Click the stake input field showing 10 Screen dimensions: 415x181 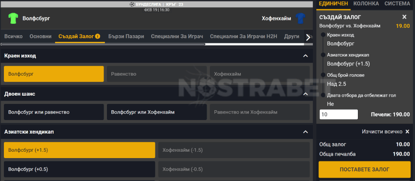pos(339,114)
